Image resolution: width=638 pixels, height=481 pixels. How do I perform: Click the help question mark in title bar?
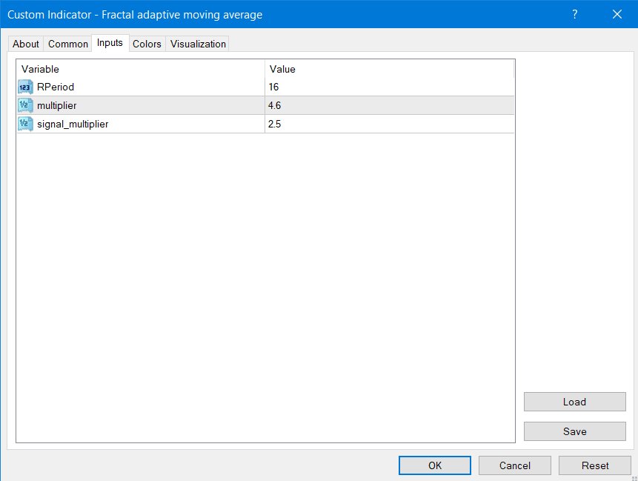(x=575, y=14)
